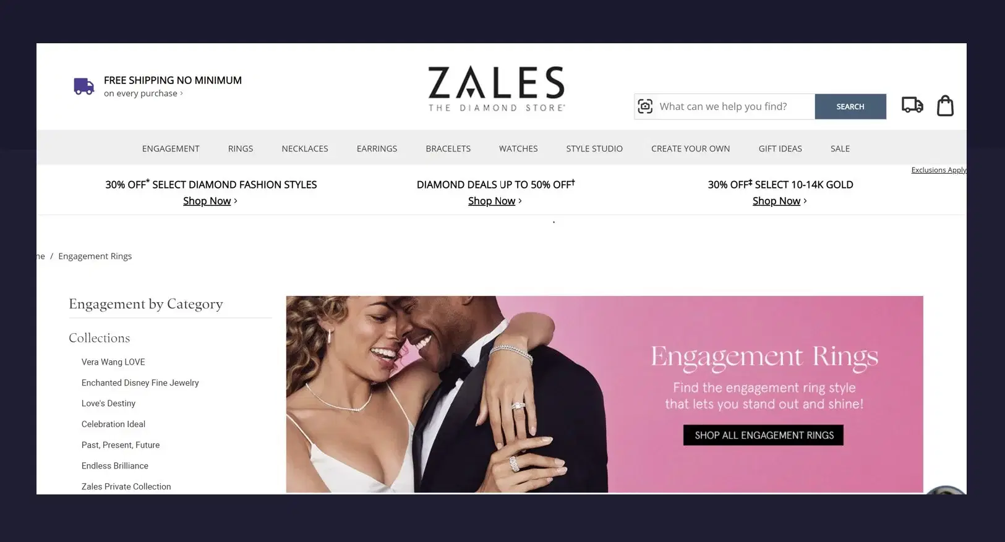Screen dimensions: 1005x542
Task: Click the search text field
Action: (735, 106)
